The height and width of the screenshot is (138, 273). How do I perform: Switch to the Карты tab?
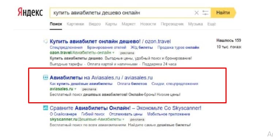[111, 24]
